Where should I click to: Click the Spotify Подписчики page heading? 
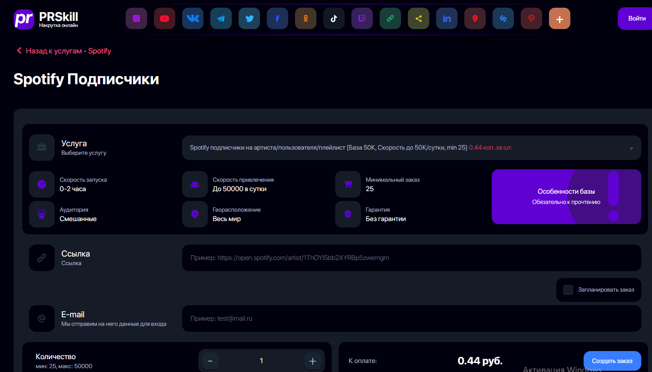point(86,79)
